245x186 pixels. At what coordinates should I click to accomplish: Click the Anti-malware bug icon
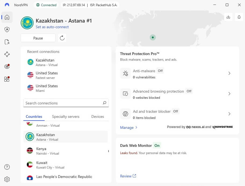[125, 73]
